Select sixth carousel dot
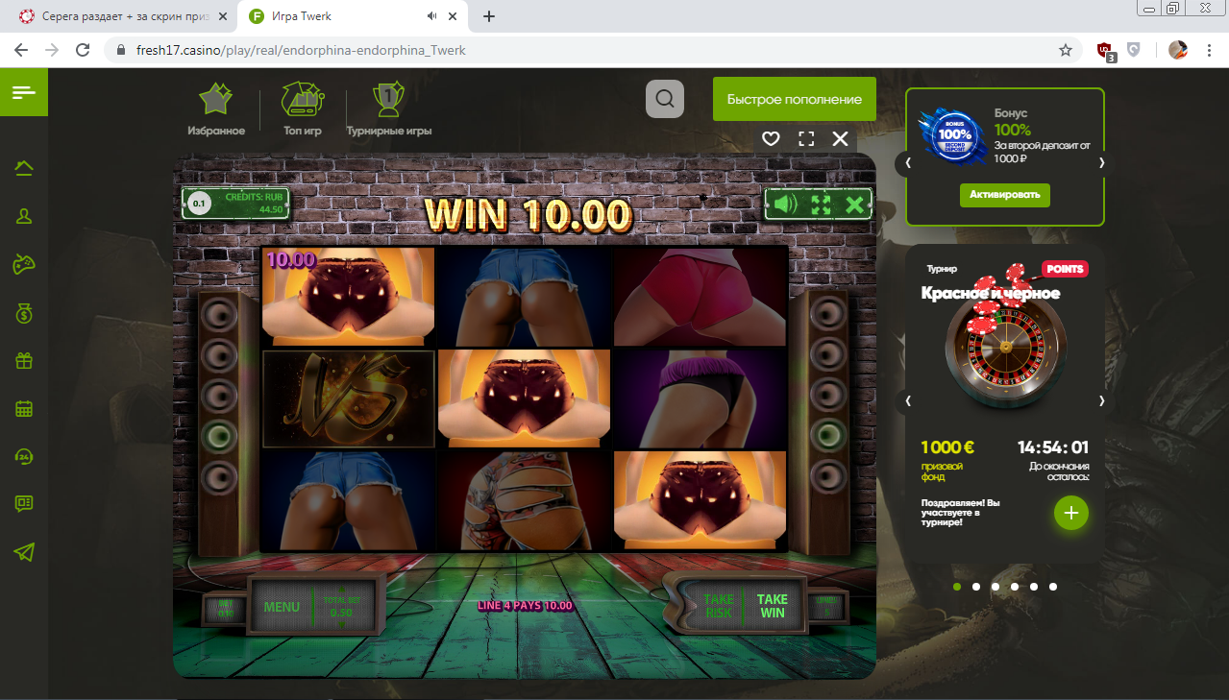This screenshot has height=700, width=1229. tap(1053, 586)
